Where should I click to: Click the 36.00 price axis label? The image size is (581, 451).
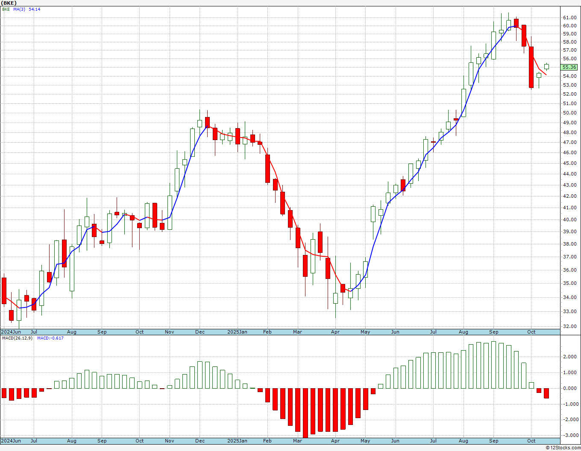569,270
